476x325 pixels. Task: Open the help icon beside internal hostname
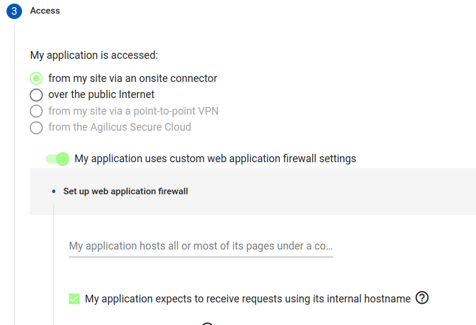pyautogui.click(x=422, y=298)
